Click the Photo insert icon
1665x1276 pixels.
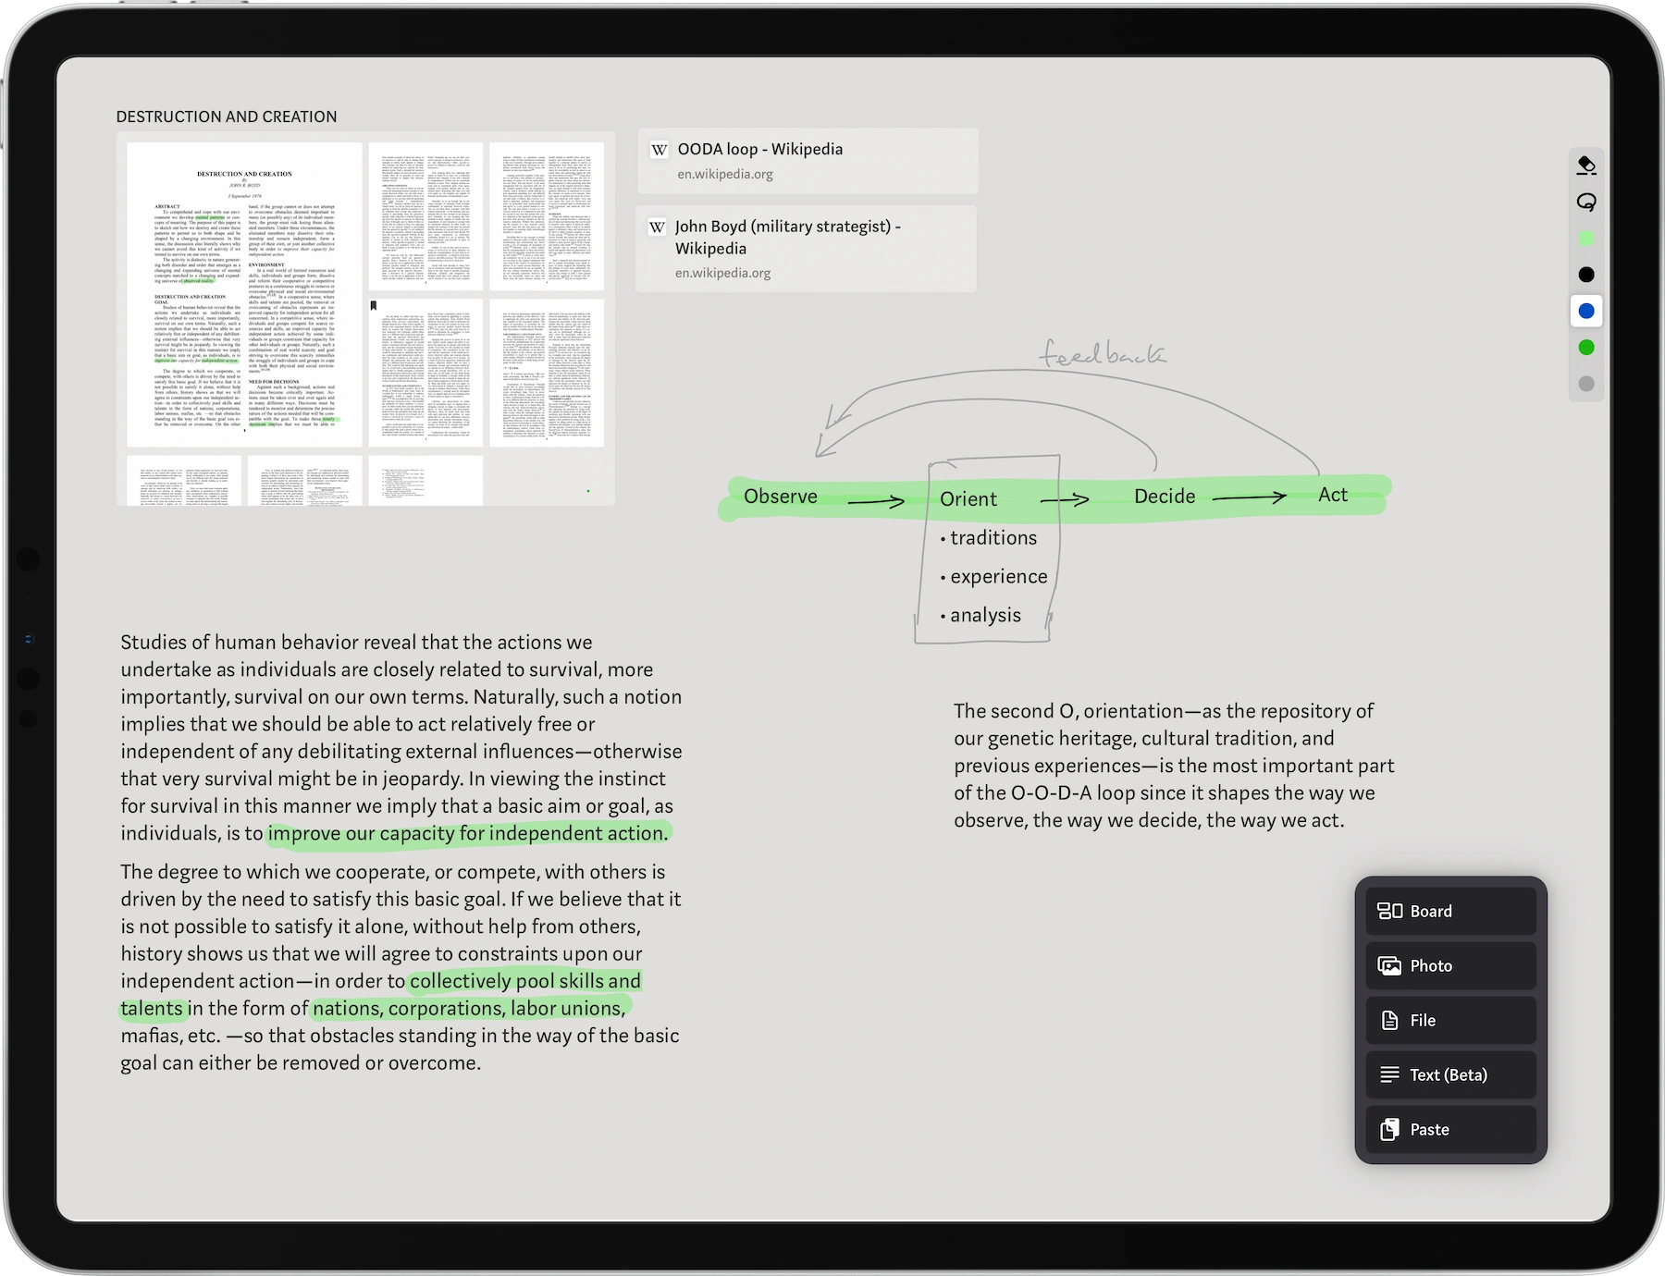pos(1390,965)
